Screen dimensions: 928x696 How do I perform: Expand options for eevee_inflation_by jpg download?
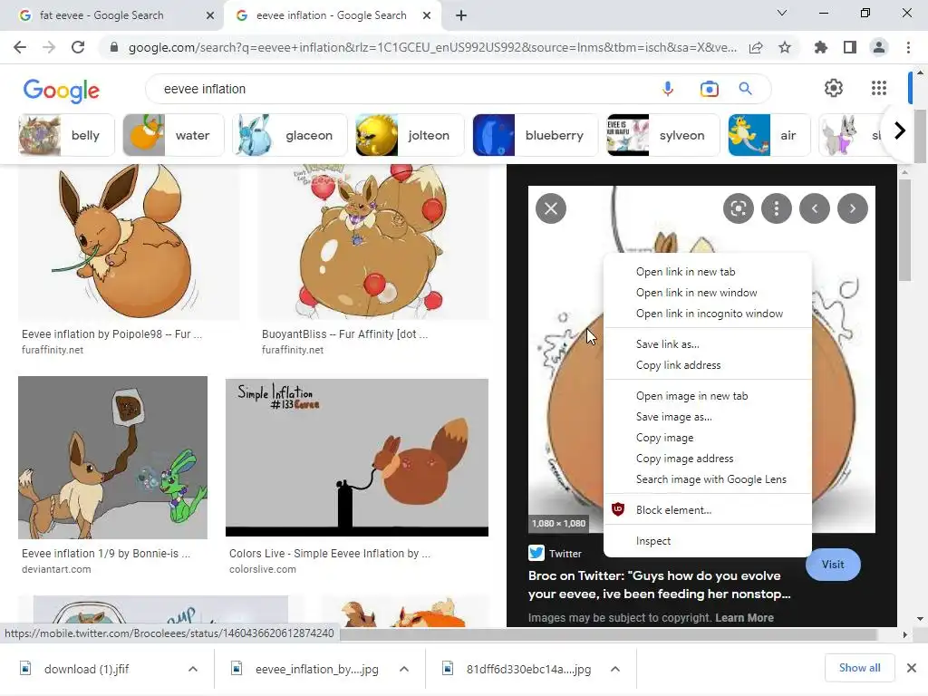[x=404, y=669]
